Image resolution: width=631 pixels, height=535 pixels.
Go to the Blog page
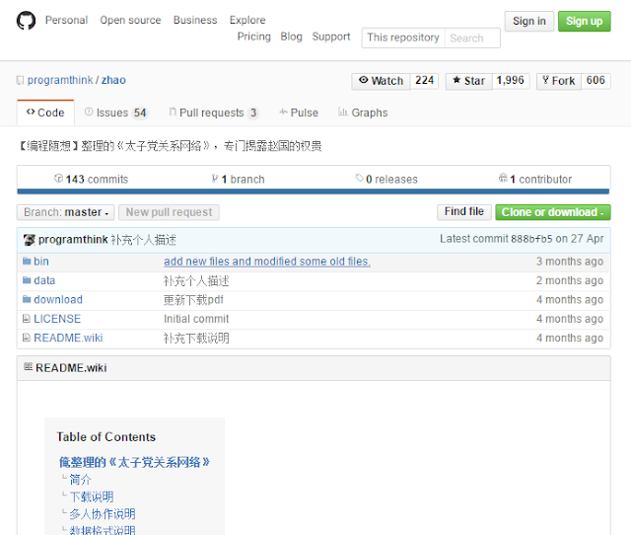tap(292, 37)
